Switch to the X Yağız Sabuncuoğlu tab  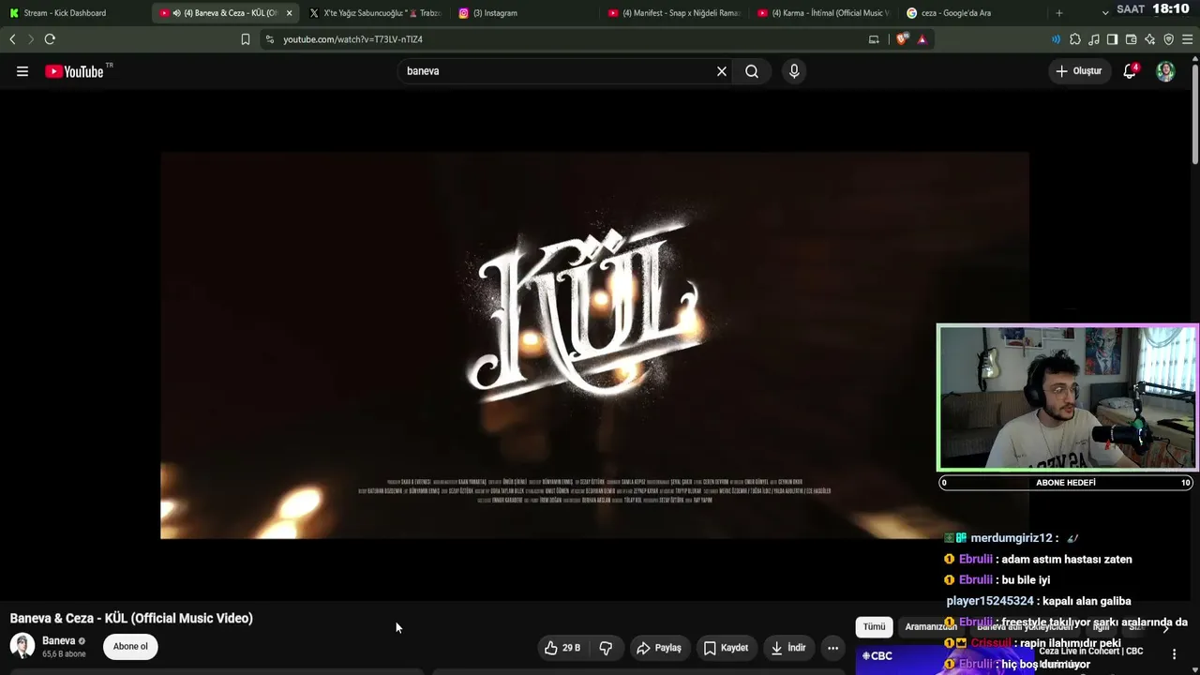click(x=375, y=13)
